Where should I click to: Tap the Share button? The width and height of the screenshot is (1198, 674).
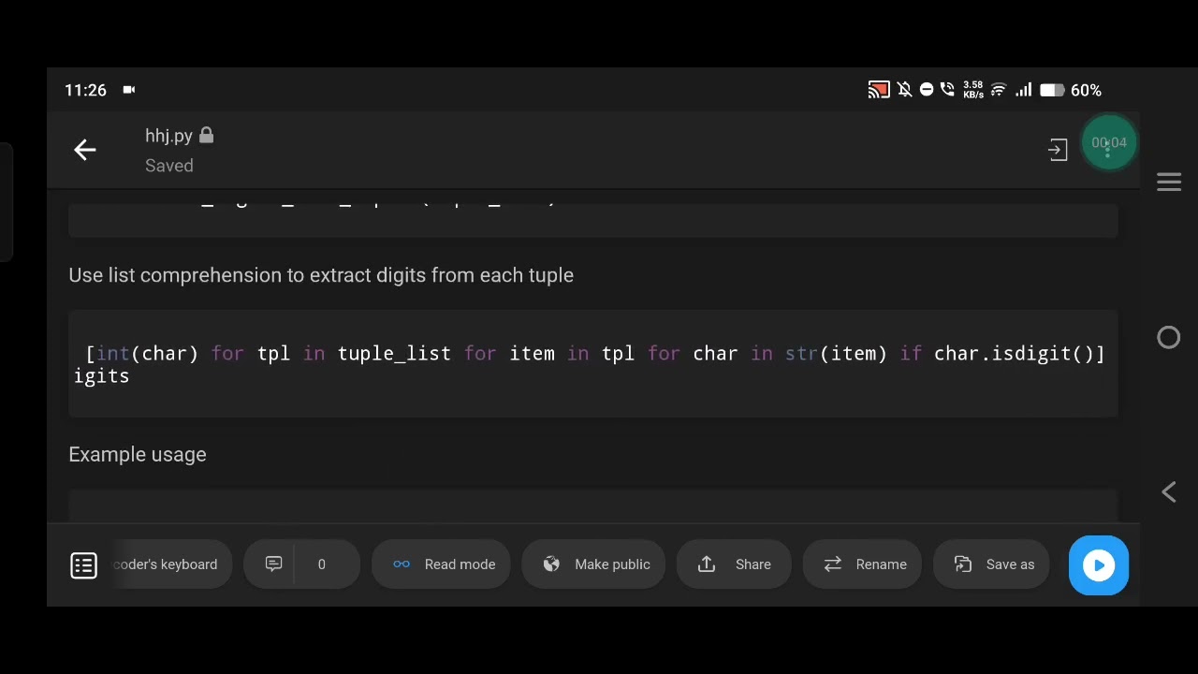point(734,564)
